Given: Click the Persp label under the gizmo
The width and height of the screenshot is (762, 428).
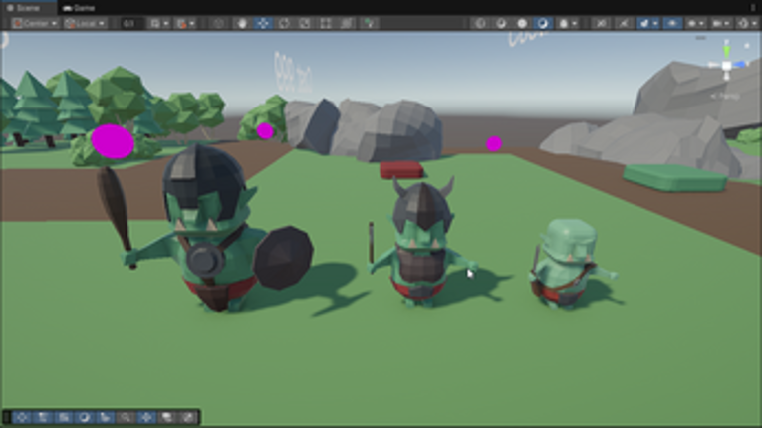Looking at the screenshot, I should click(727, 97).
